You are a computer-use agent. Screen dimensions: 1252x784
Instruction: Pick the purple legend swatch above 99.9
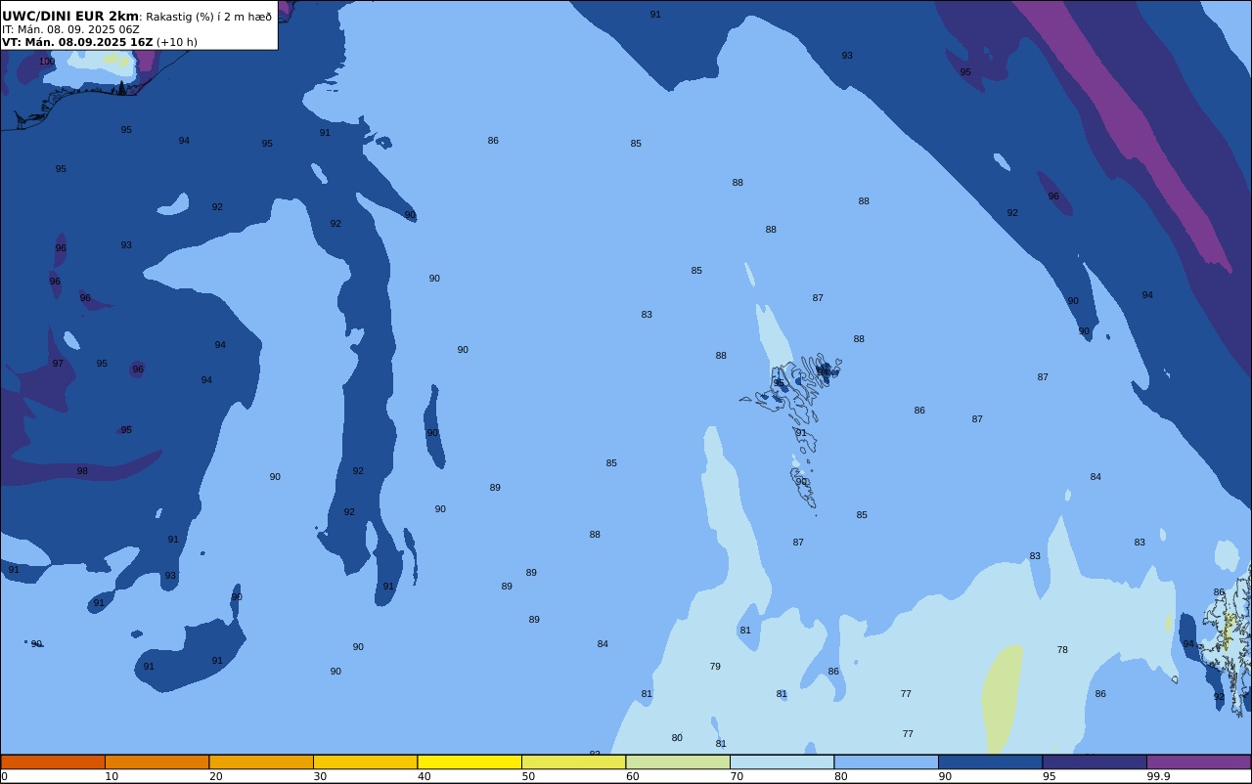point(1198,762)
